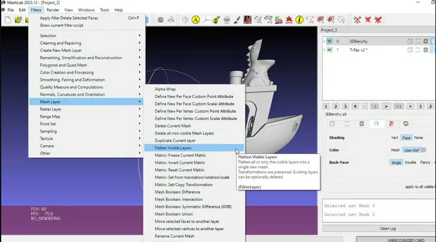Set Back-Face option to Double
The height and width of the screenshot is (242, 436).
point(410,162)
